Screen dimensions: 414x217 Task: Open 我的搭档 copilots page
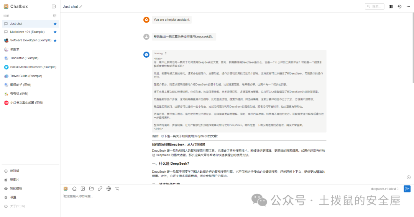click(30, 188)
